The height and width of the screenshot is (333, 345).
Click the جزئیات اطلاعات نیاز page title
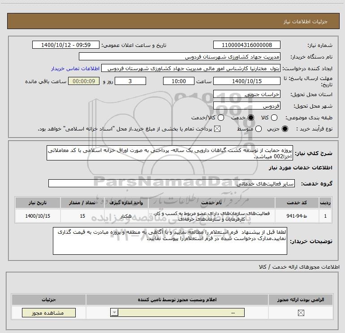305,21
